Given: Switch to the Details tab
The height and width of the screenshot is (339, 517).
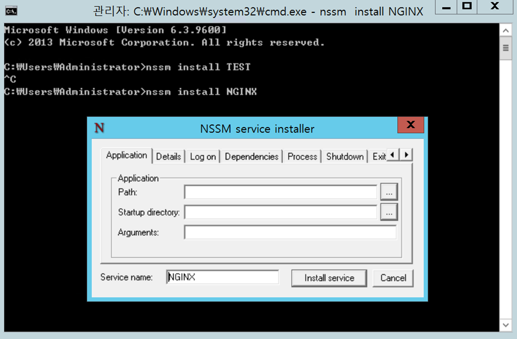Looking at the screenshot, I should click(168, 157).
